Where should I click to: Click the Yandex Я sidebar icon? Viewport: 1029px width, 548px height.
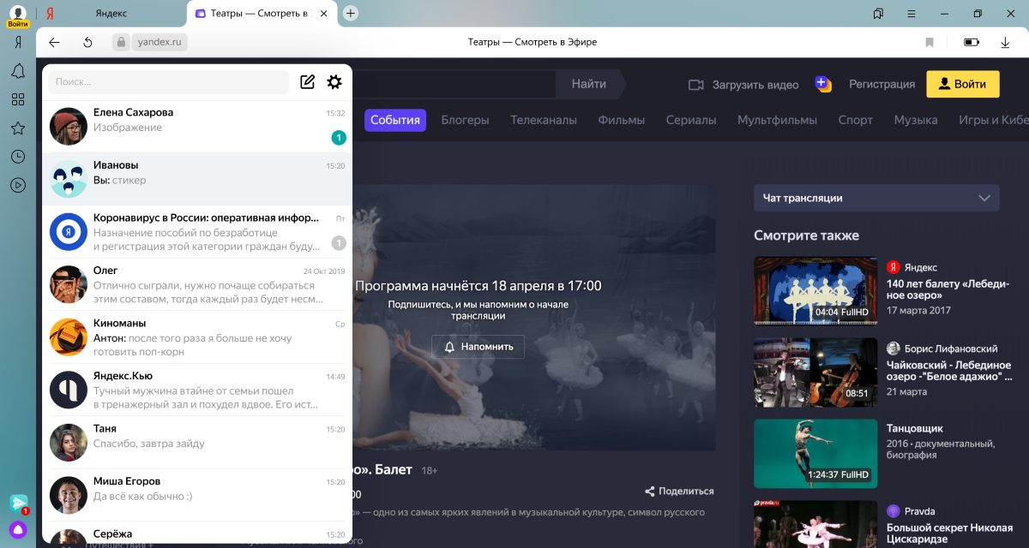(x=17, y=42)
